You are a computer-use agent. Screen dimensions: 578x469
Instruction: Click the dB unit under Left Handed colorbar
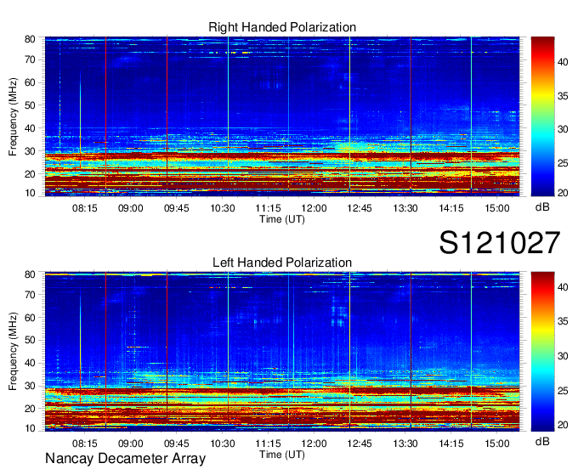coord(542,442)
